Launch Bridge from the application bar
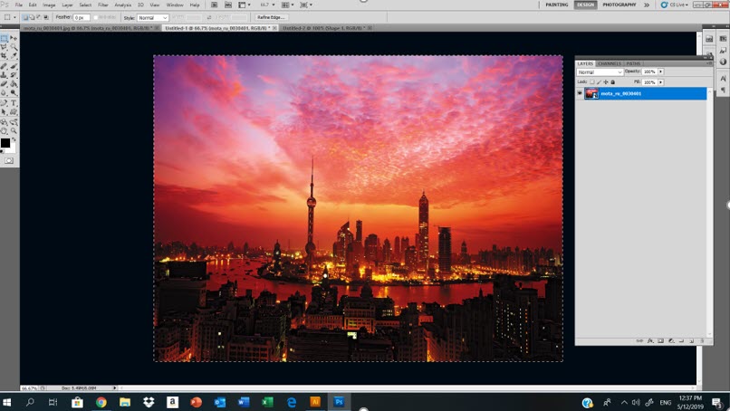Image resolution: width=730 pixels, height=411 pixels. click(x=214, y=5)
